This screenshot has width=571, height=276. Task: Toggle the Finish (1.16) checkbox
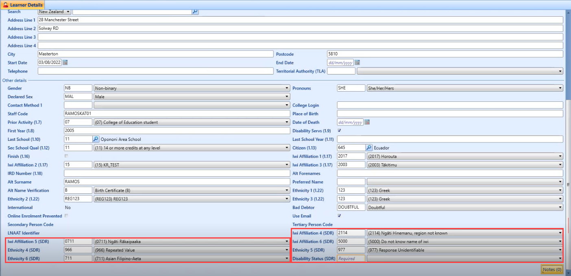coord(66,156)
